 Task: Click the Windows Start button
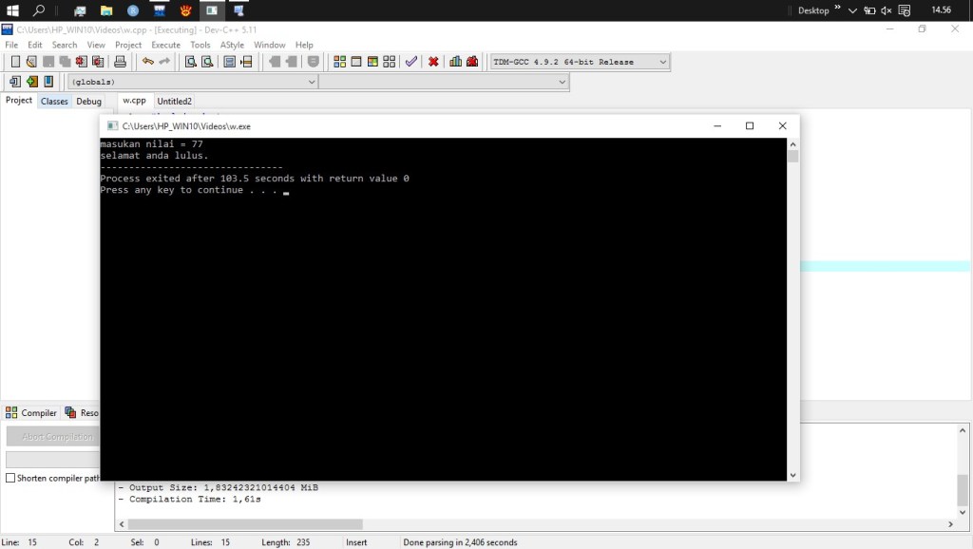click(12, 10)
